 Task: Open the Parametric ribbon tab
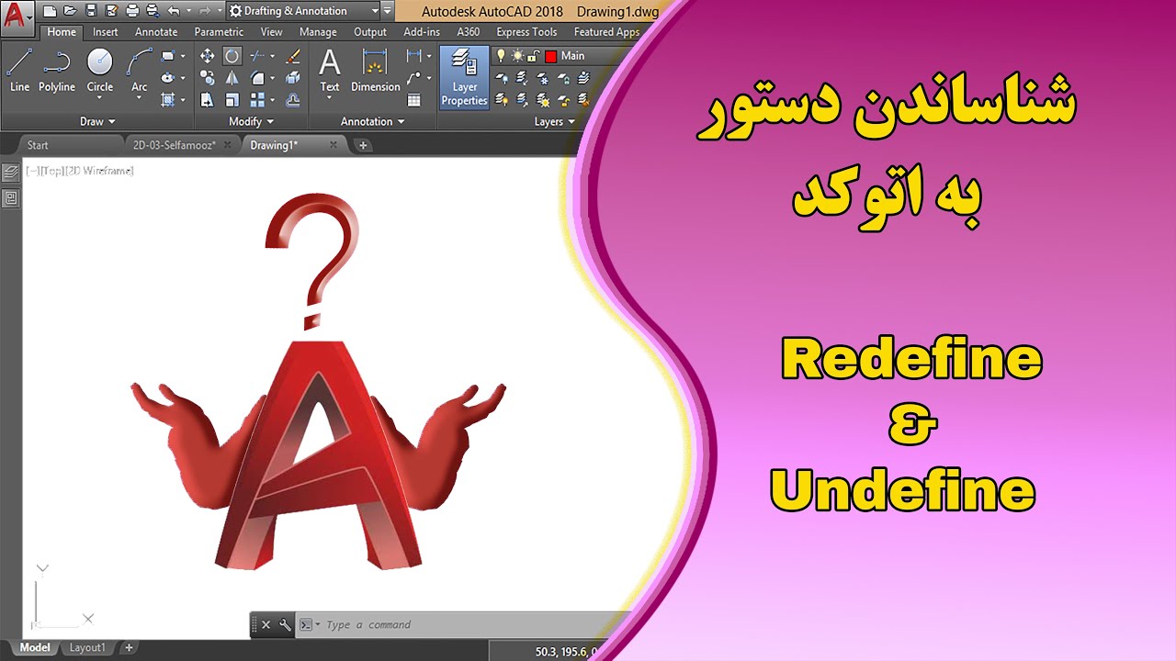(219, 31)
